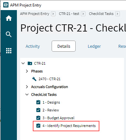126x140 pixels.
Task: Open arrow dropdown after CTR-21 - test breadcrumb
Action: pyautogui.click(x=83, y=14)
